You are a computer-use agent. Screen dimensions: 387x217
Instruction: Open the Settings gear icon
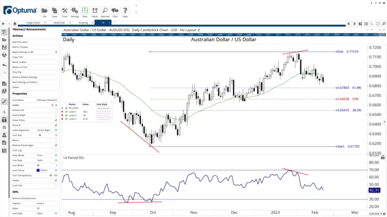75,11
